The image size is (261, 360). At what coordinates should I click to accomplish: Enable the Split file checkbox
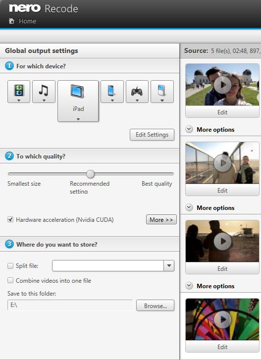(x=10, y=266)
